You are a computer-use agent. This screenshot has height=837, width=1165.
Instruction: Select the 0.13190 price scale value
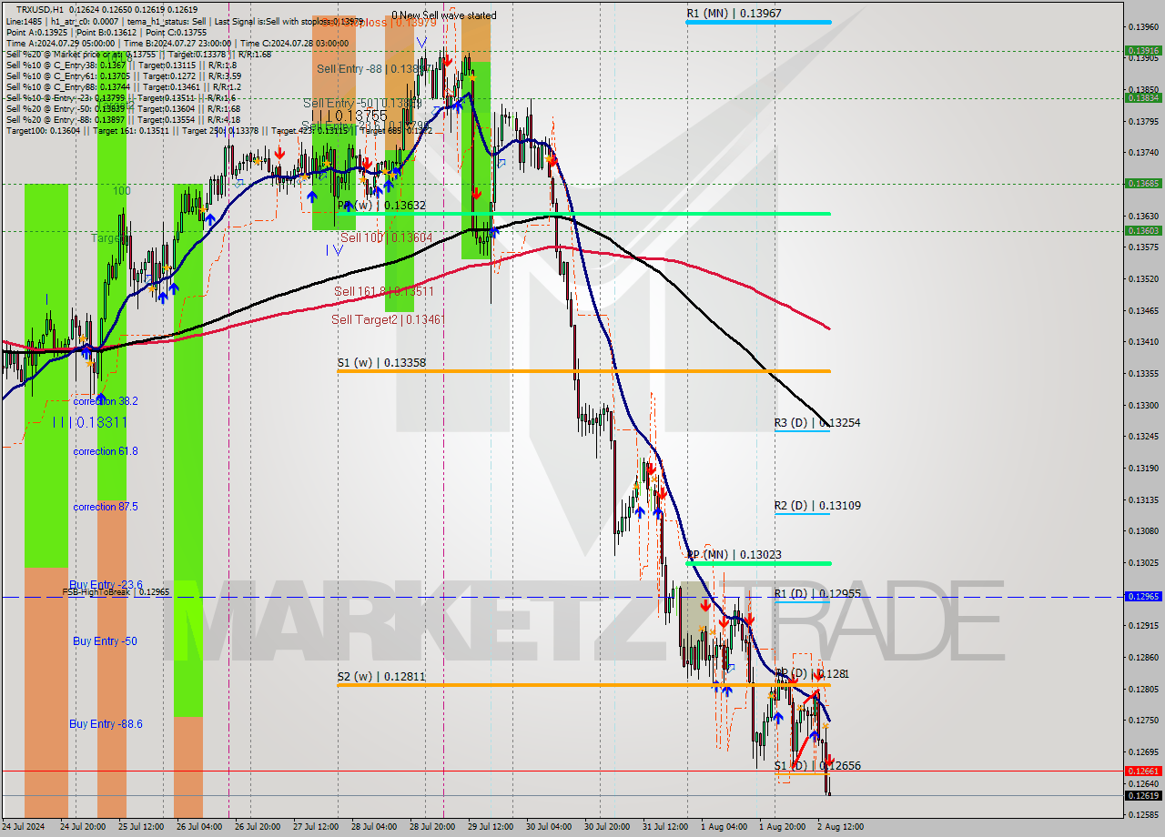[x=1144, y=469]
